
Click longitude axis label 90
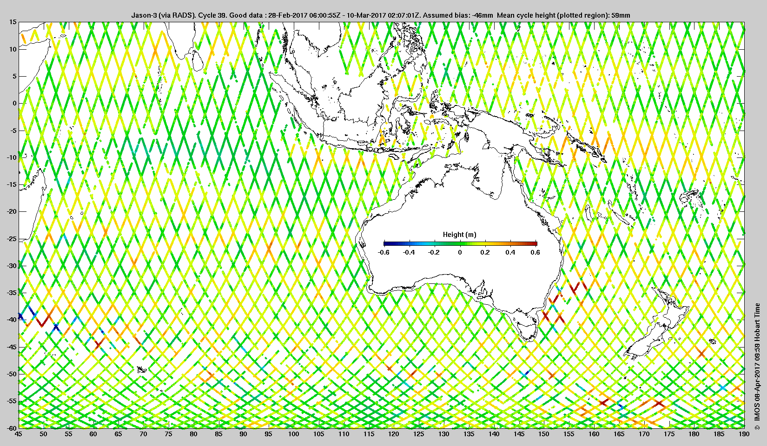click(243, 434)
